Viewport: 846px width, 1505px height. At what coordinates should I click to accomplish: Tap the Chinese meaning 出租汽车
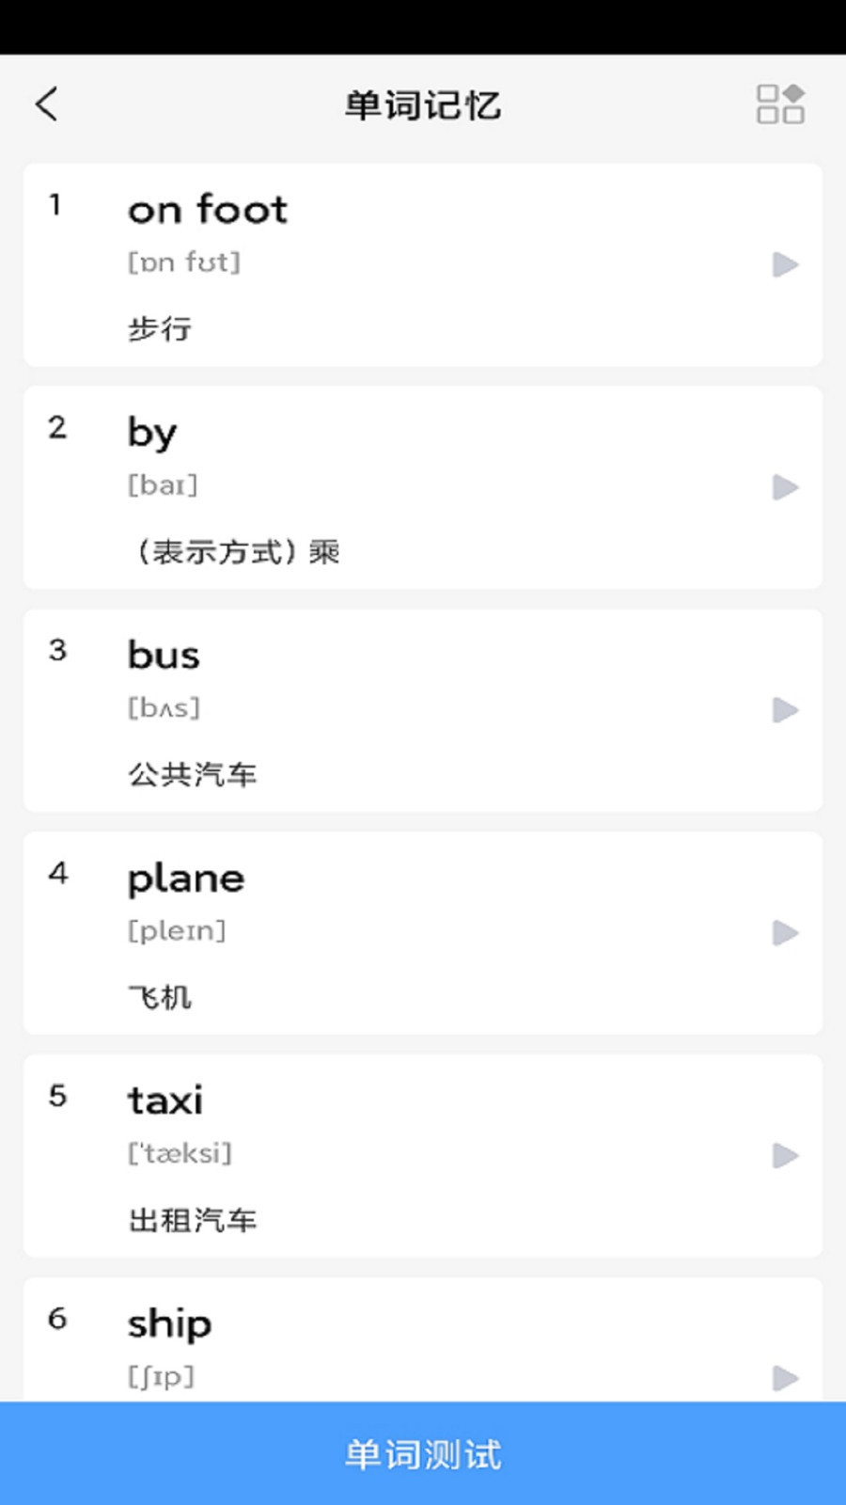[193, 1221]
